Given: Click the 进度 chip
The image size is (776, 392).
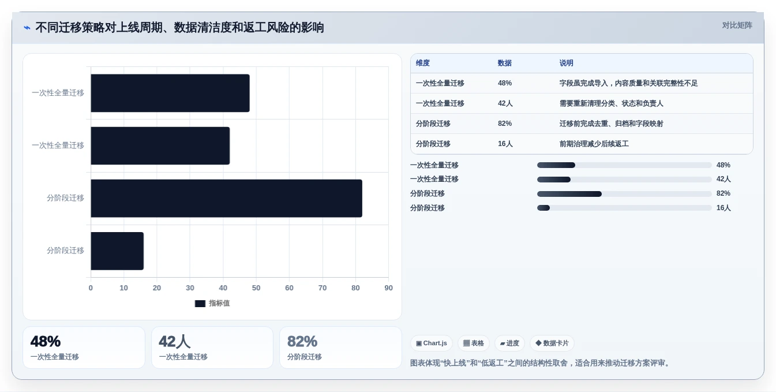Looking at the screenshot, I should point(509,343).
